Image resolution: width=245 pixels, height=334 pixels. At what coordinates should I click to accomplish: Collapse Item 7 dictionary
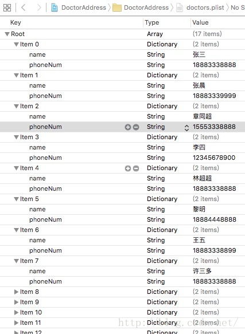pyautogui.click(x=16, y=261)
